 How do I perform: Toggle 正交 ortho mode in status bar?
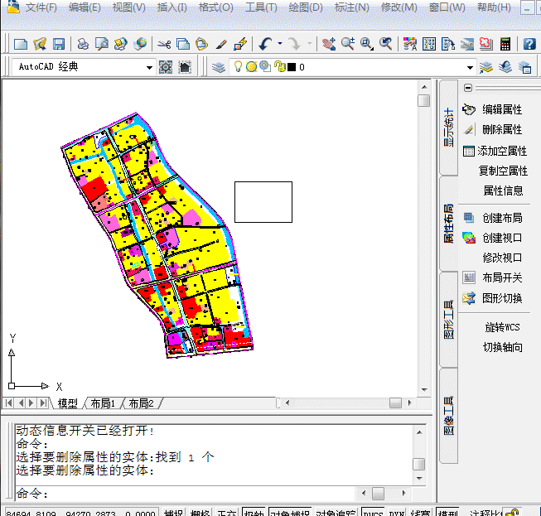click(x=227, y=512)
